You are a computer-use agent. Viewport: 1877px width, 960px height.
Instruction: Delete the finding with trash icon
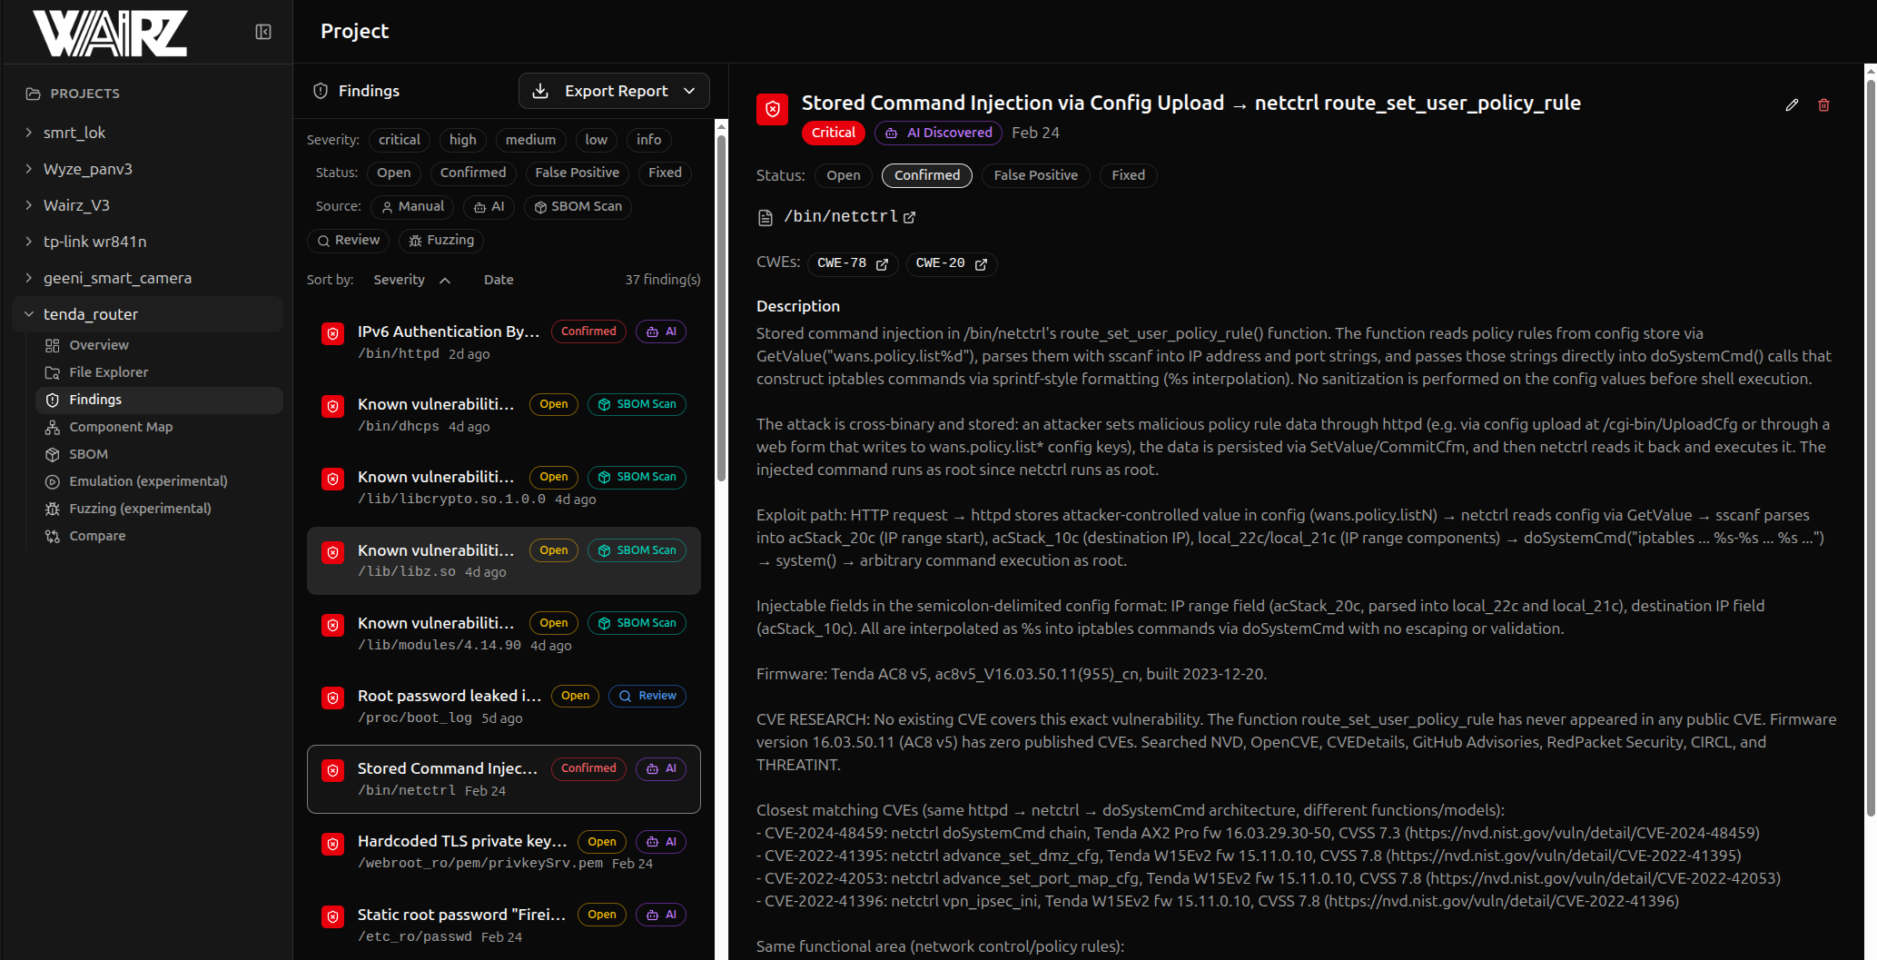(1823, 105)
